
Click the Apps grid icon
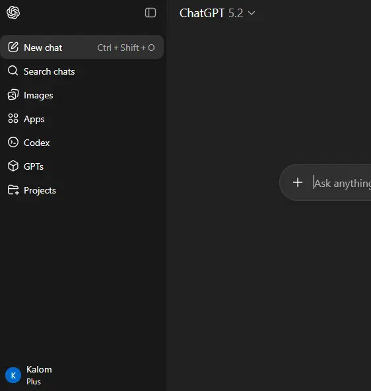coord(13,118)
